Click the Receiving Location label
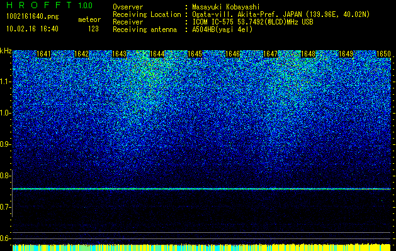Image resolution: width=396 pixels, height=251 pixels. 147,14
